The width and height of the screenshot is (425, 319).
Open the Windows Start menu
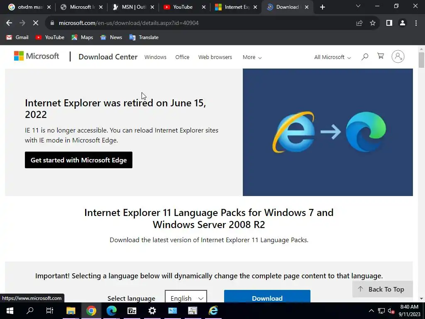[10, 311]
